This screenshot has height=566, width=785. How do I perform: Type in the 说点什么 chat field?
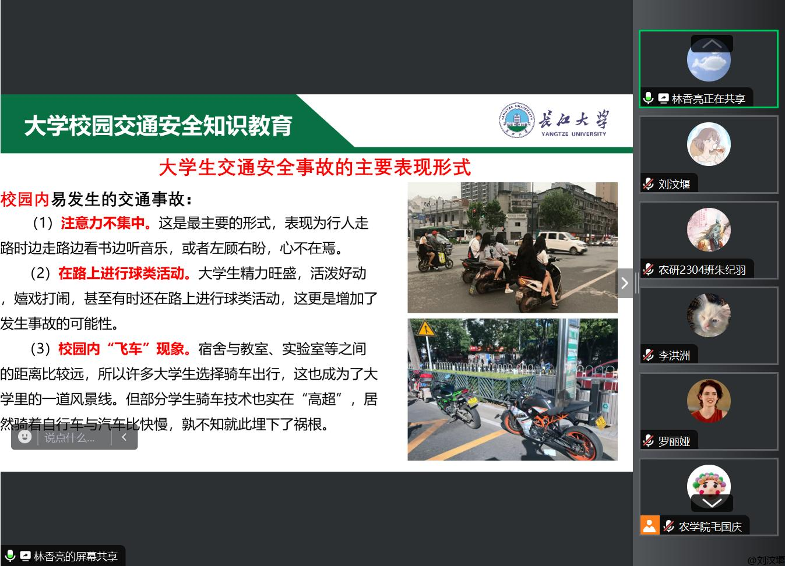[x=70, y=437]
